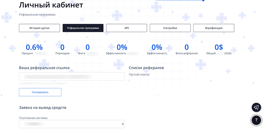266x130 pixels.
Task: Open the help question mark button
Action: pyautogui.click(x=256, y=120)
